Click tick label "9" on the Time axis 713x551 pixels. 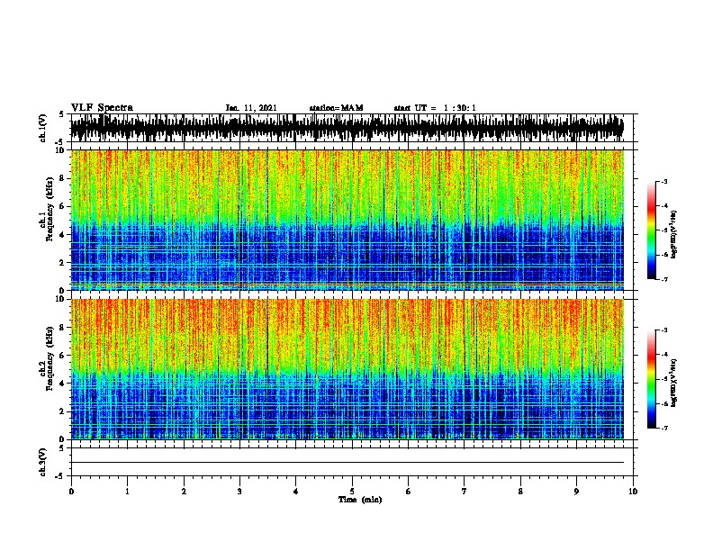pyautogui.click(x=576, y=492)
